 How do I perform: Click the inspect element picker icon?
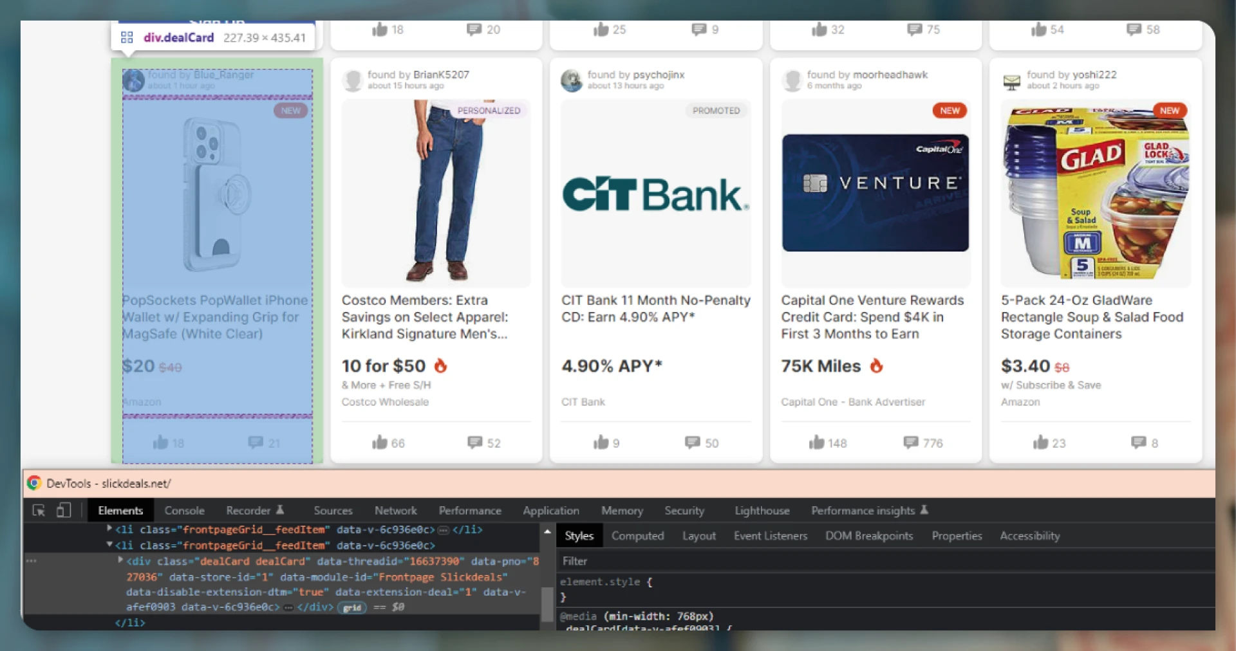pos(39,510)
